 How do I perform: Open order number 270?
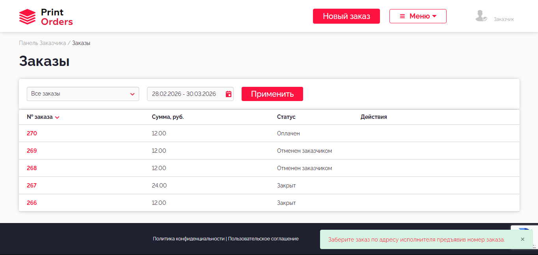32,133
